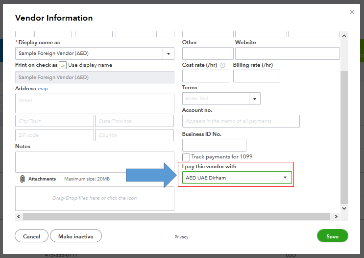Click the Cost rate info icon
Image resolution: width=364 pixels, height=258 pixels.
[222, 65]
